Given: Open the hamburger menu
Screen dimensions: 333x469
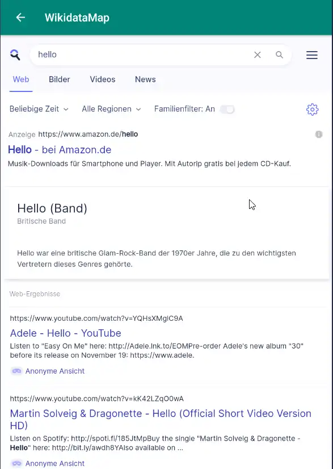Looking at the screenshot, I should click(312, 55).
